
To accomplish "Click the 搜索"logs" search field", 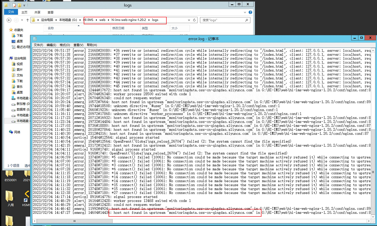I will tap(222, 20).
